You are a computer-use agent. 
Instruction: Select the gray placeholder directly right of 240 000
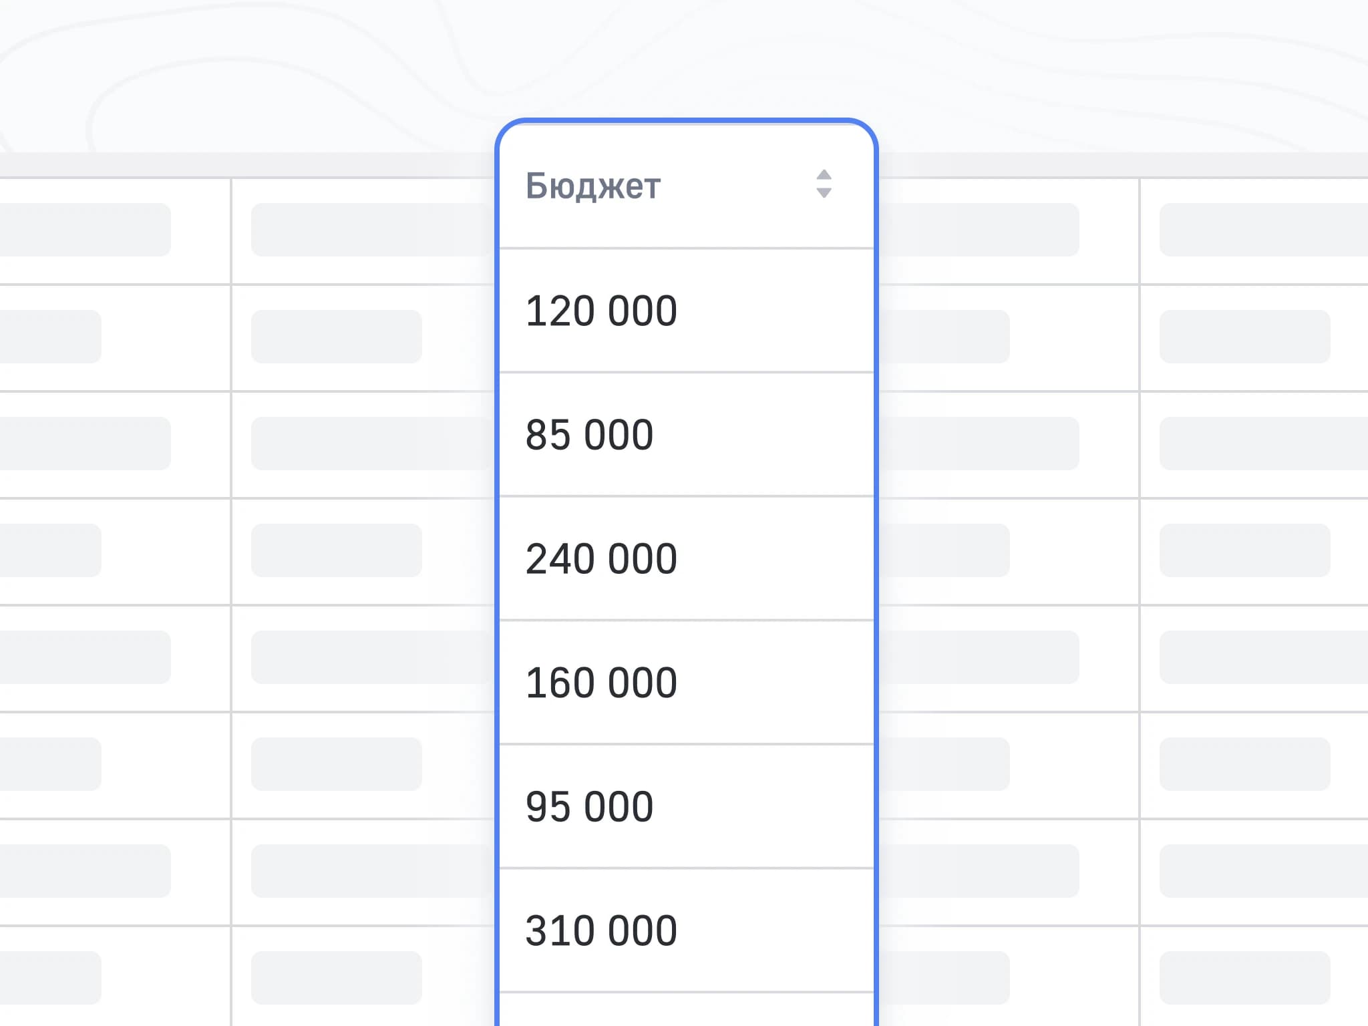click(x=944, y=550)
